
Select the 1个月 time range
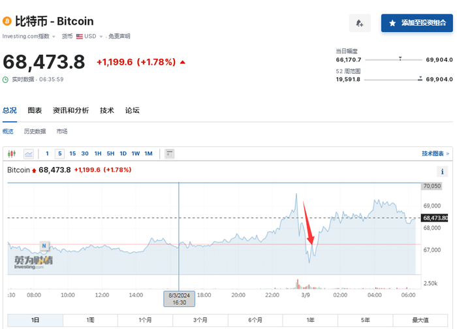click(145, 321)
